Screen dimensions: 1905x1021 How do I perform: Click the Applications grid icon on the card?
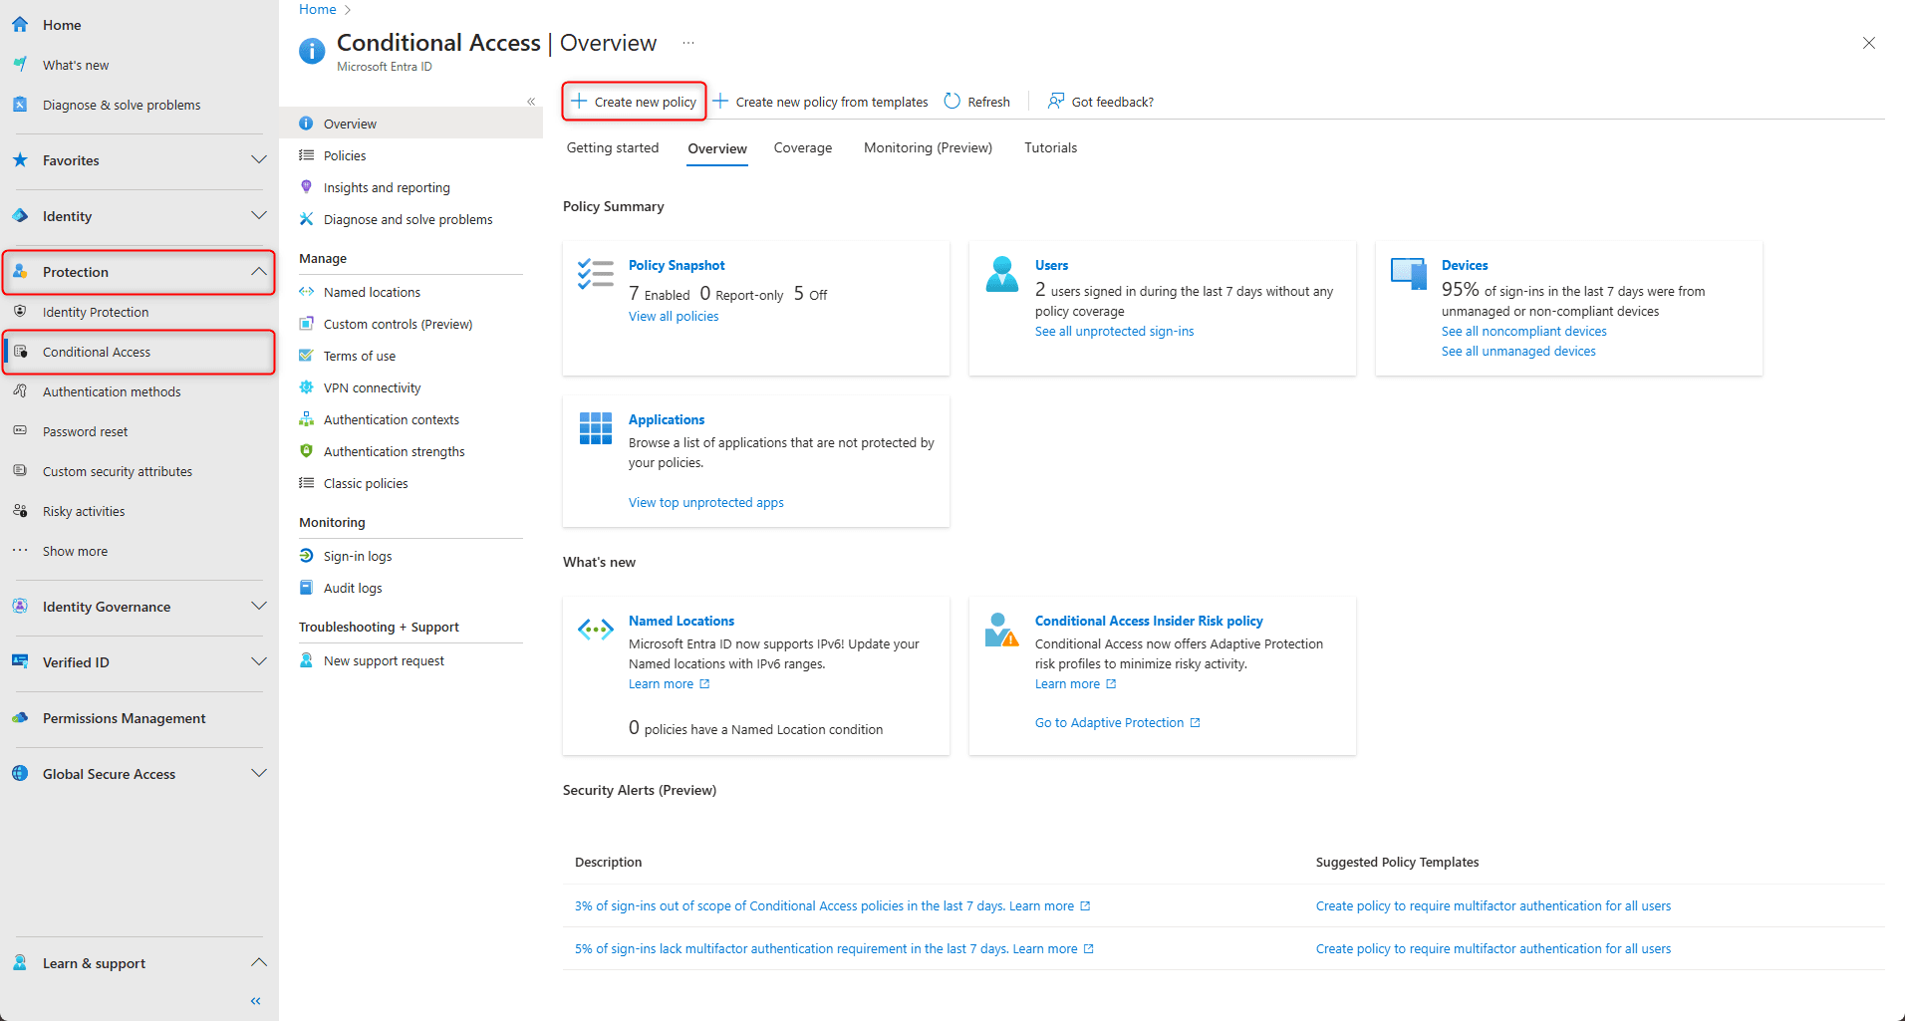tap(596, 428)
